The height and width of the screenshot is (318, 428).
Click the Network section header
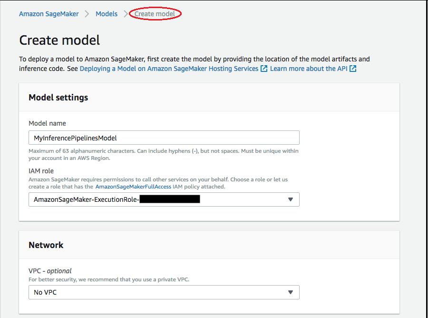coord(46,245)
